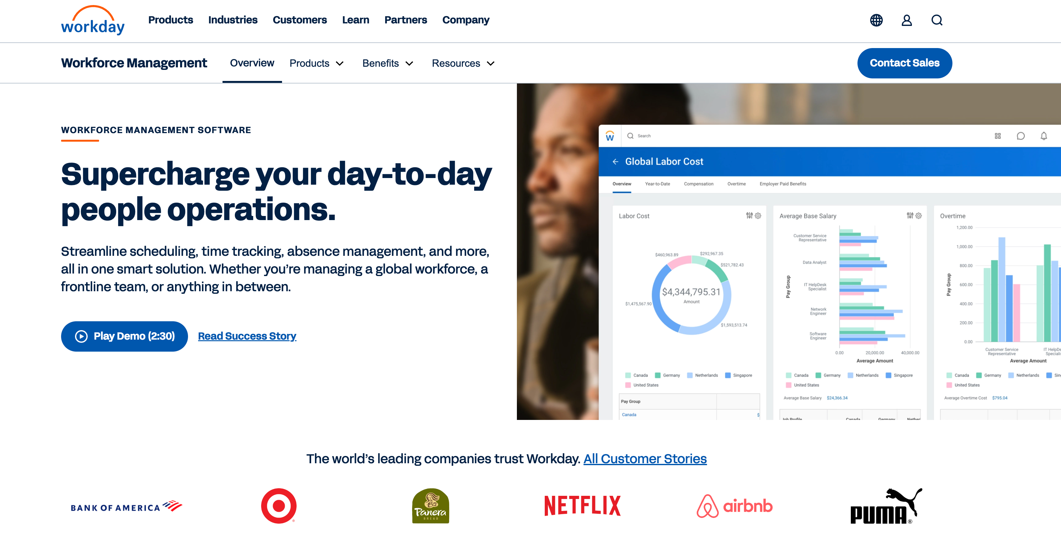This screenshot has height=554, width=1061.
Task: Open Industries in the main menu
Action: pos(233,20)
